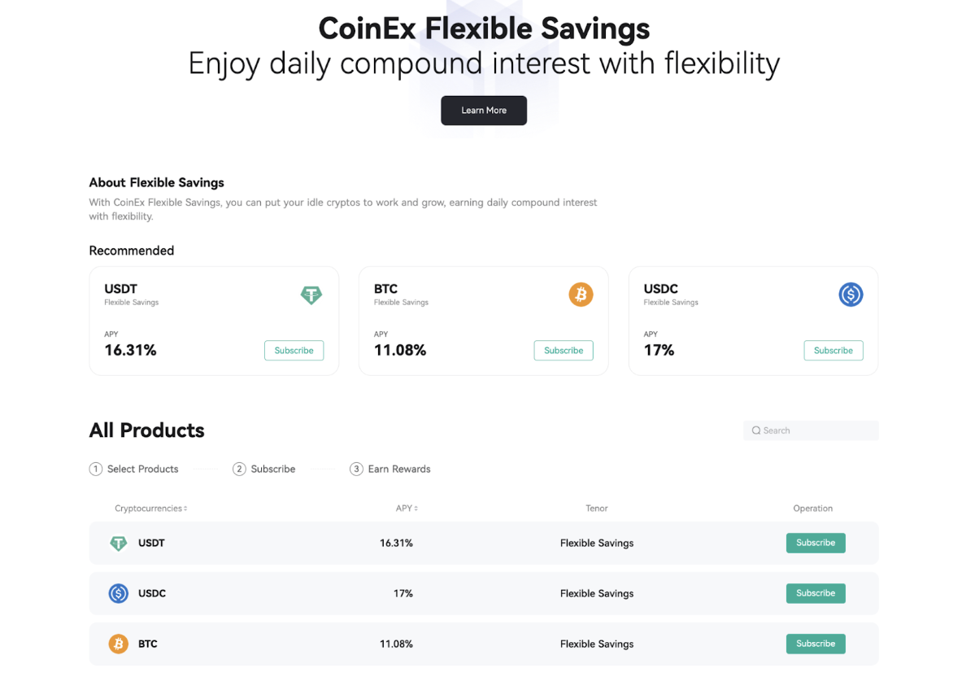Subscribe to USDT in the Recommended card
This screenshot has width=953, height=690.
coord(294,351)
